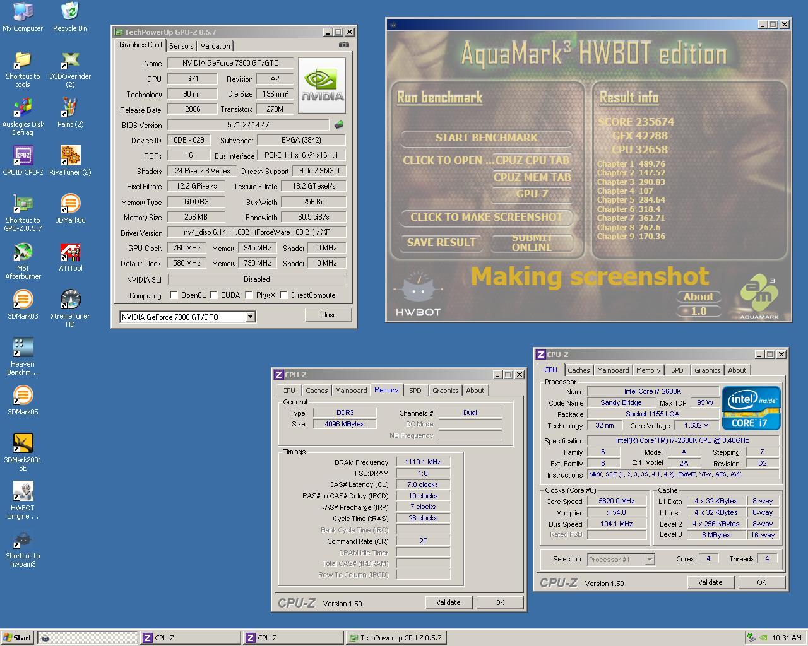Select MSI Afterburner desktop icon
Screen dimensions: 808x646
click(23, 261)
